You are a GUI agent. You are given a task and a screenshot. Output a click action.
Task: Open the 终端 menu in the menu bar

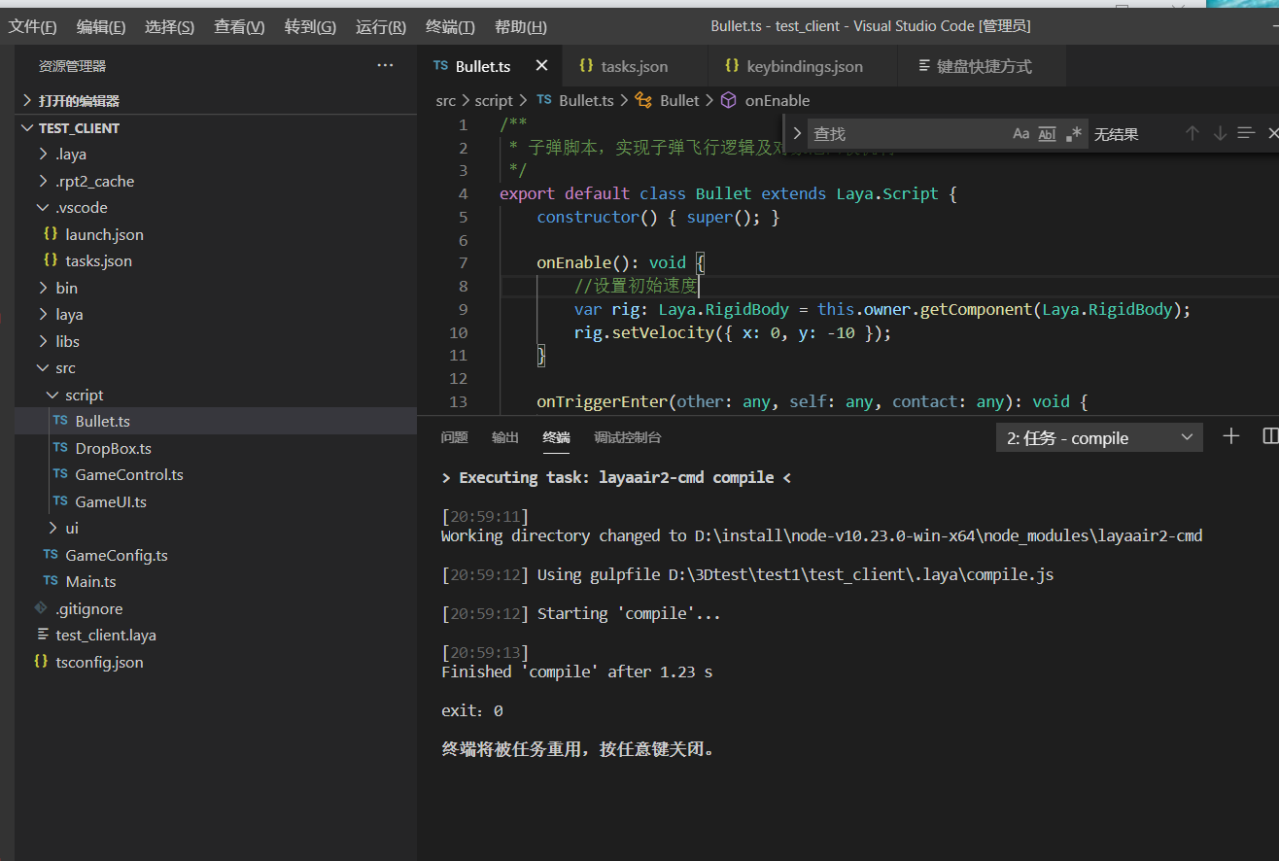(449, 26)
